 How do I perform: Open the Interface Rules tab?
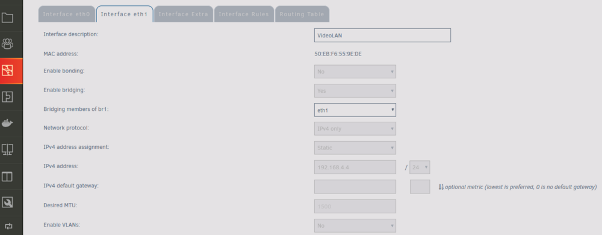(x=244, y=14)
